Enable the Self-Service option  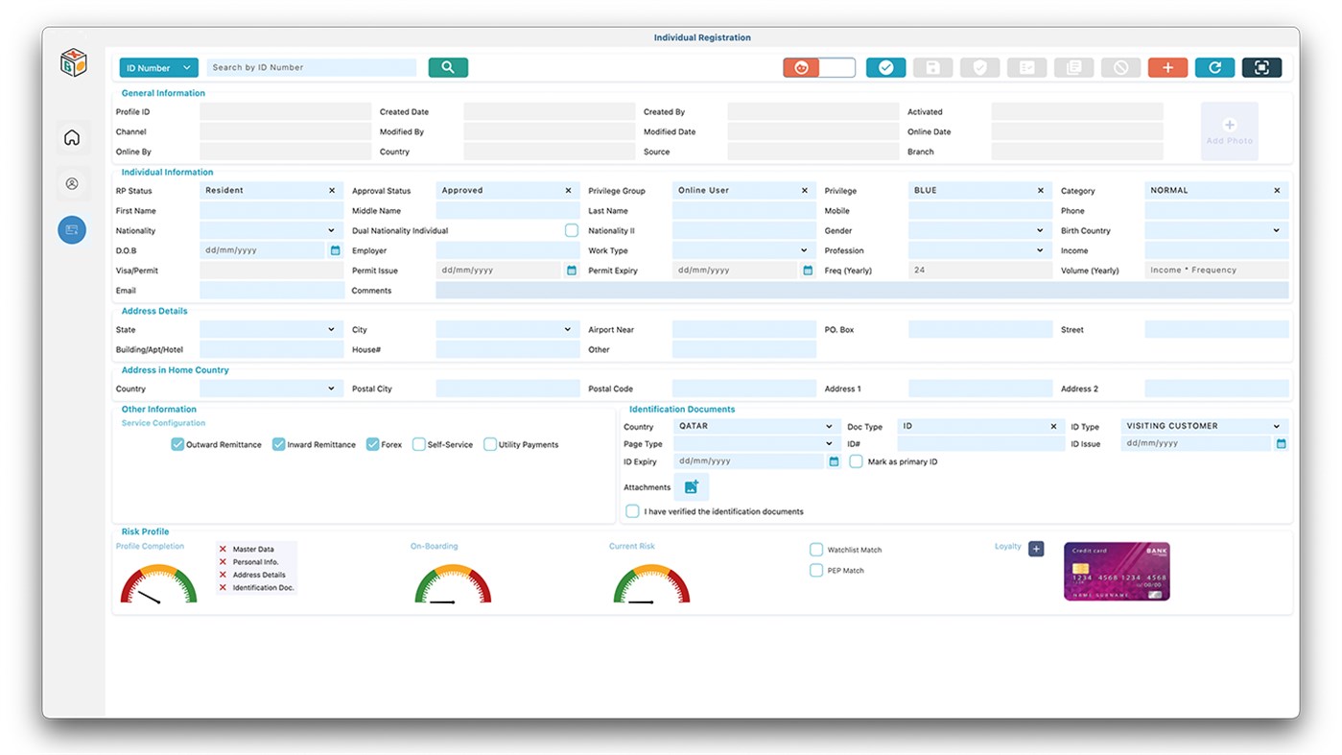[419, 444]
